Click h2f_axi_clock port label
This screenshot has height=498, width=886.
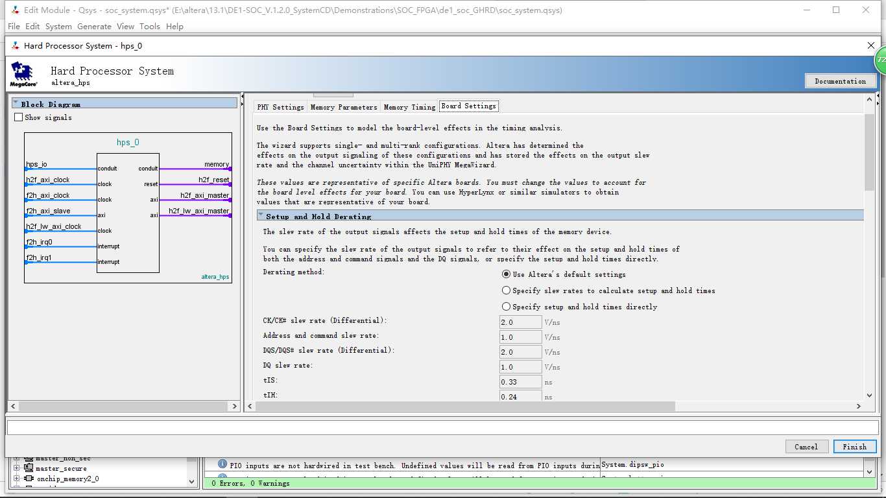point(47,180)
